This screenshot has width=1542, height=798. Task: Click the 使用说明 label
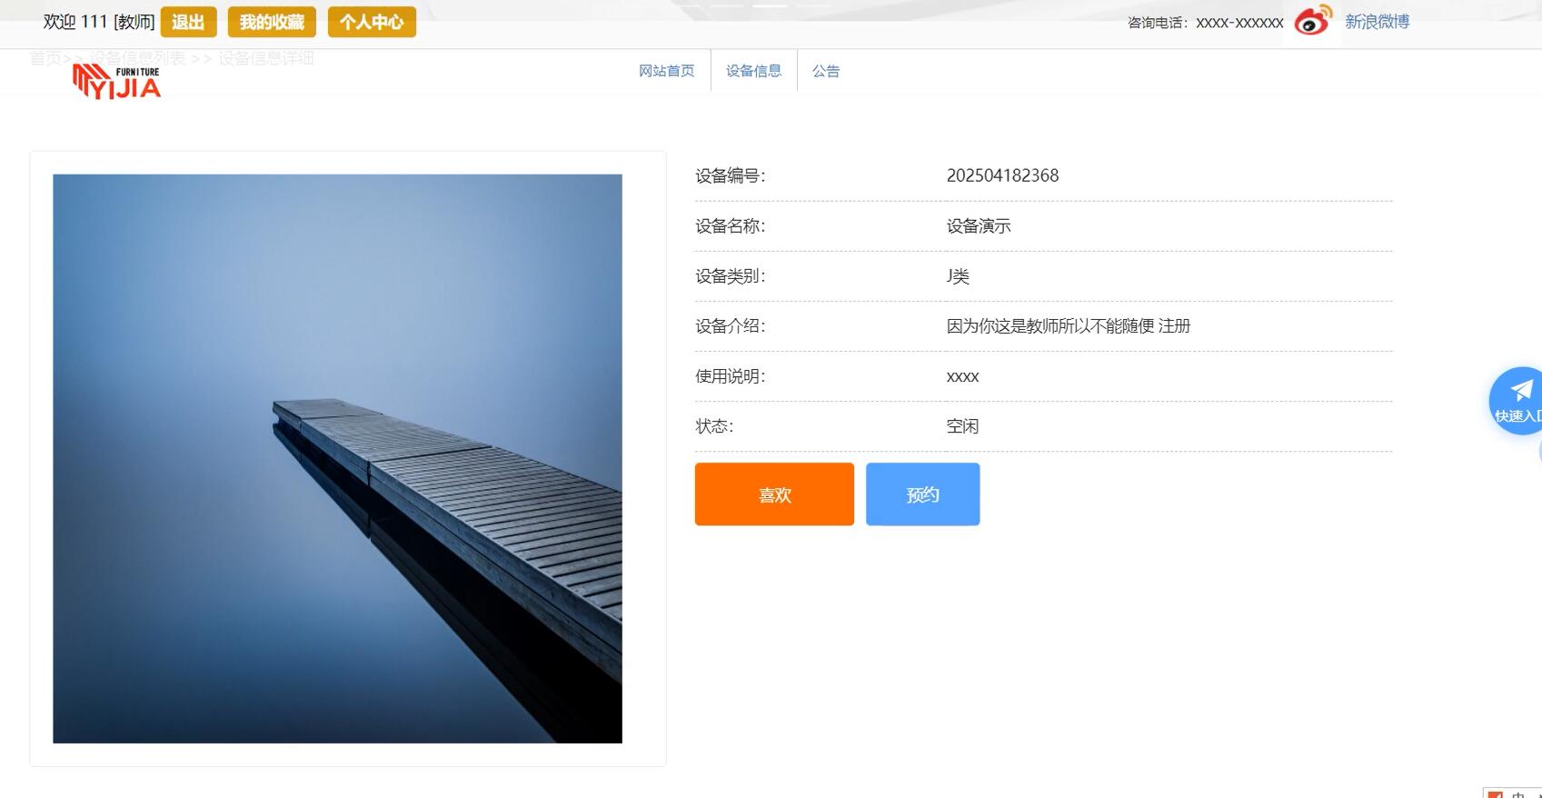(731, 376)
